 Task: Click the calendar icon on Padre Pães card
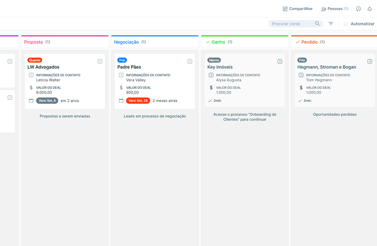pyautogui.click(x=121, y=101)
